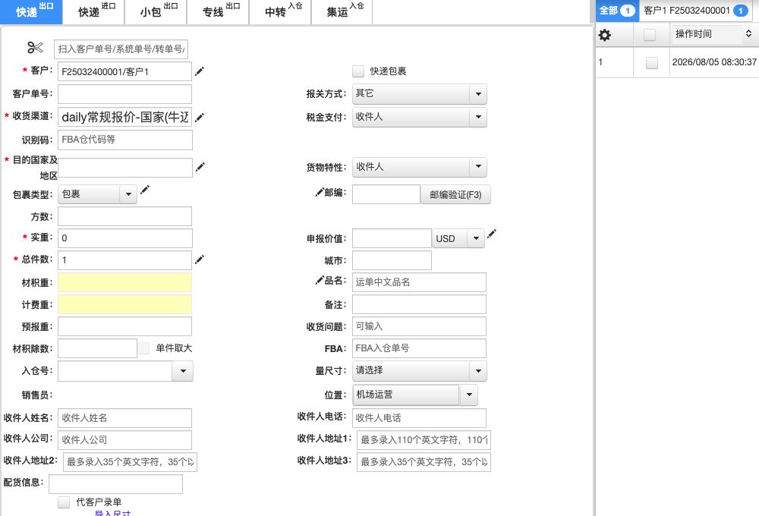This screenshot has width=759, height=516.
Task: Click the 识别码 input field
Action: 125,140
